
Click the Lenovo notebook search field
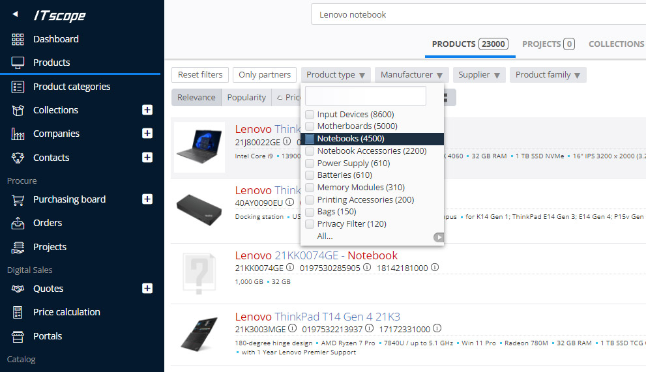pyautogui.click(x=478, y=15)
